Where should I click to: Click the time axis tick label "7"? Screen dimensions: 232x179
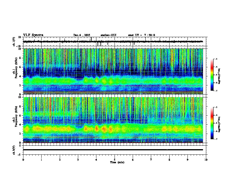[151, 160]
